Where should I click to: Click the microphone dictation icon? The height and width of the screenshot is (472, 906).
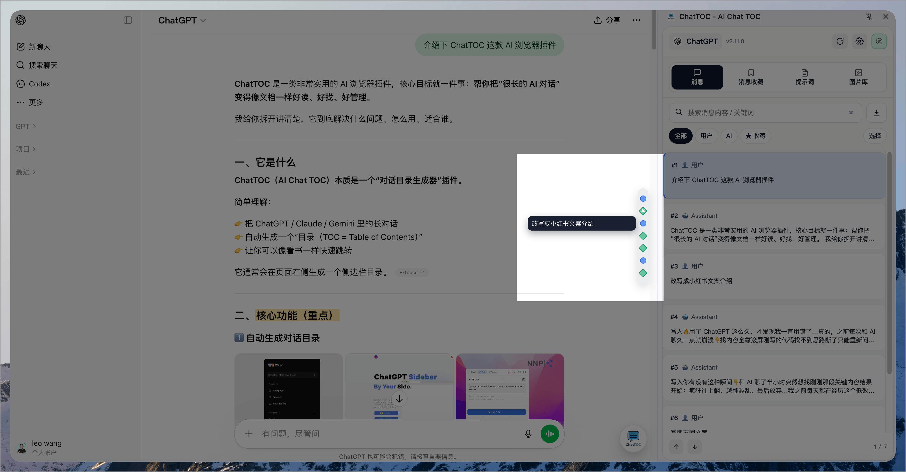pos(528,434)
